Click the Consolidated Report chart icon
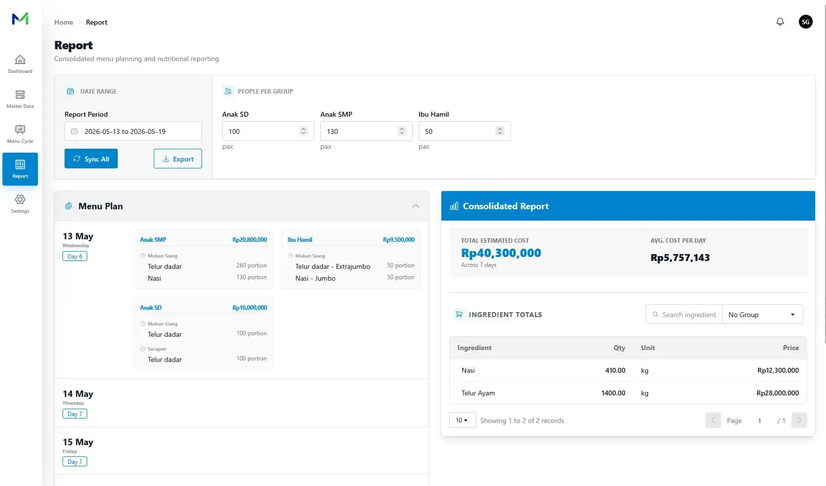The image size is (826, 486). click(x=454, y=206)
